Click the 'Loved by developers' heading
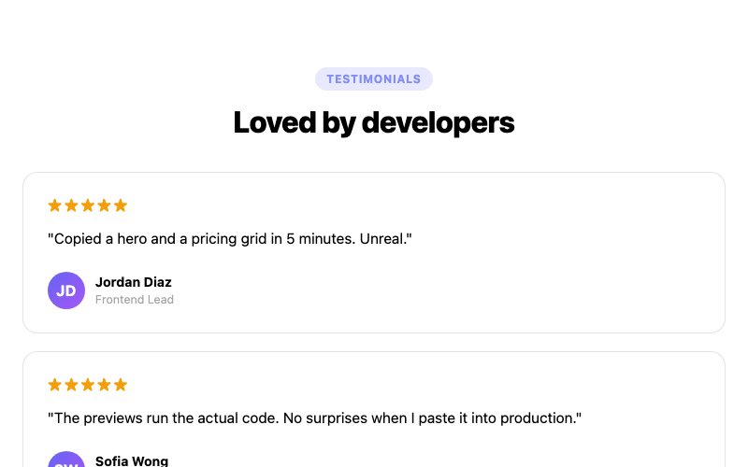 (373, 122)
